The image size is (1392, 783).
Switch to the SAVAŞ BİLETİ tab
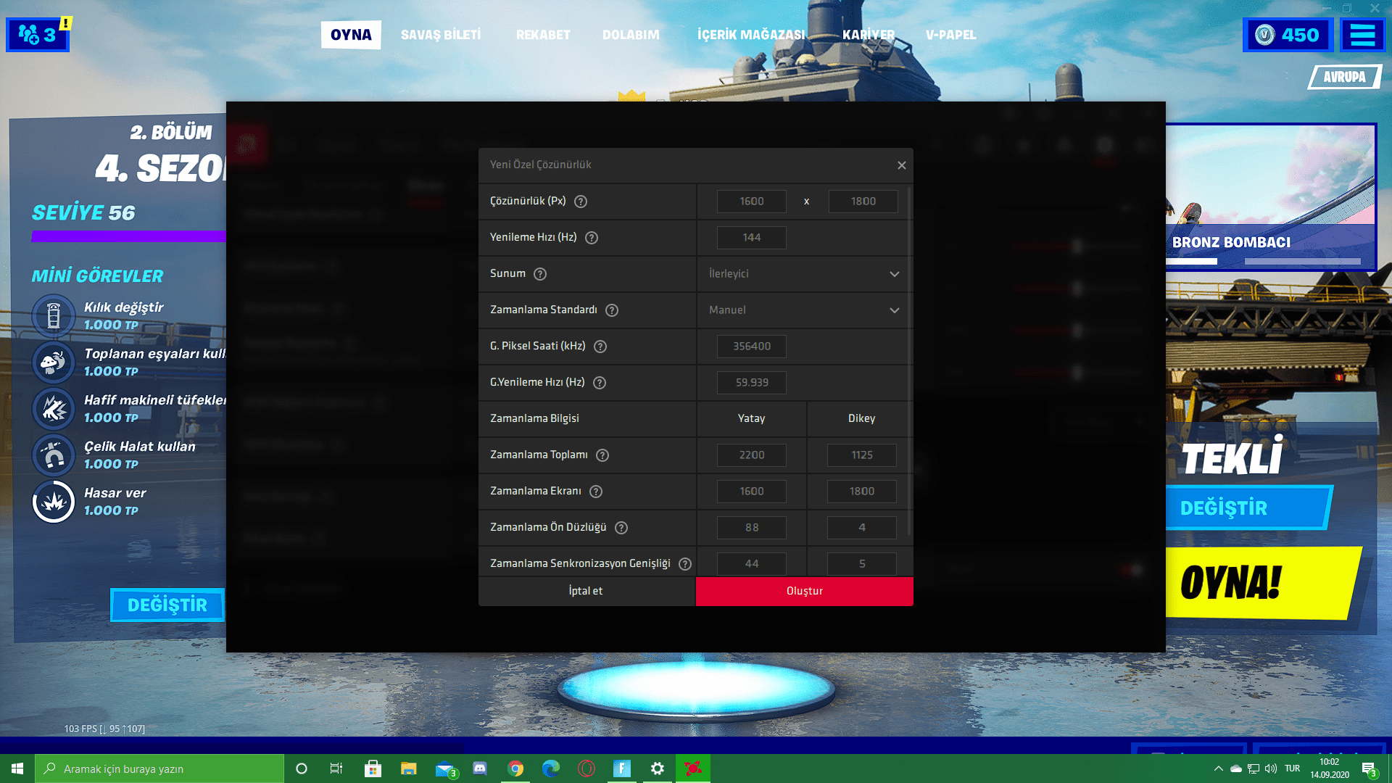[441, 35]
